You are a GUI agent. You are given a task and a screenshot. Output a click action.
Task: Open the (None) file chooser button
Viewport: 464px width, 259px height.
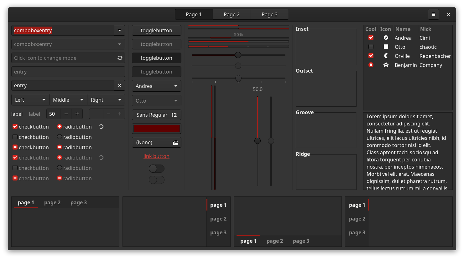pyautogui.click(x=157, y=142)
